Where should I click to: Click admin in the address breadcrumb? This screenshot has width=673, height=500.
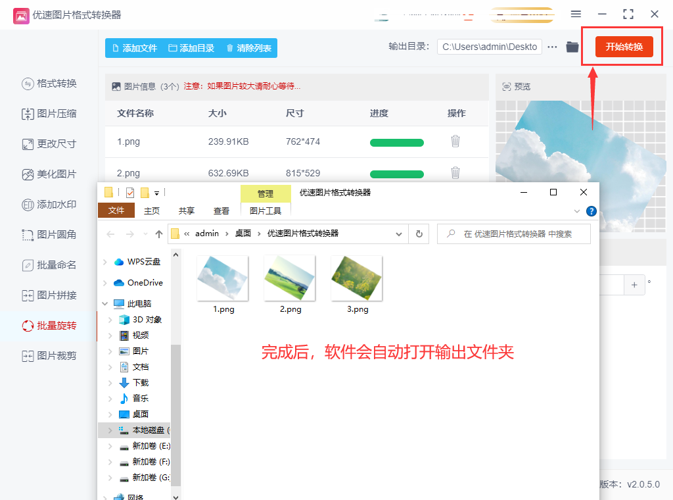[207, 234]
